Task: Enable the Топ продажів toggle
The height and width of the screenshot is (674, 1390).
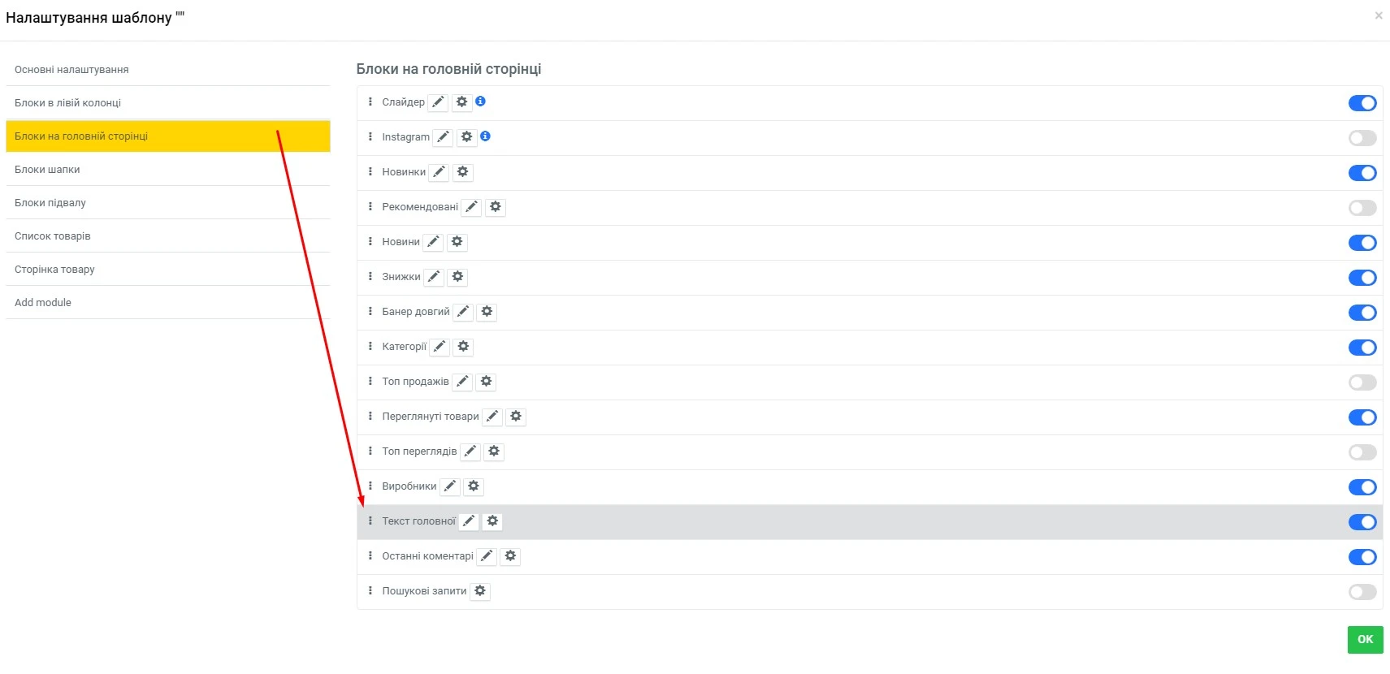Action: pos(1362,382)
